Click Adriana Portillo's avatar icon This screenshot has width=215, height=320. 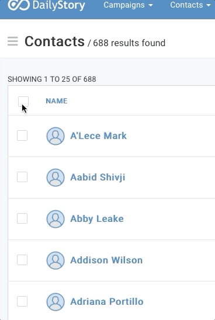coord(56,302)
